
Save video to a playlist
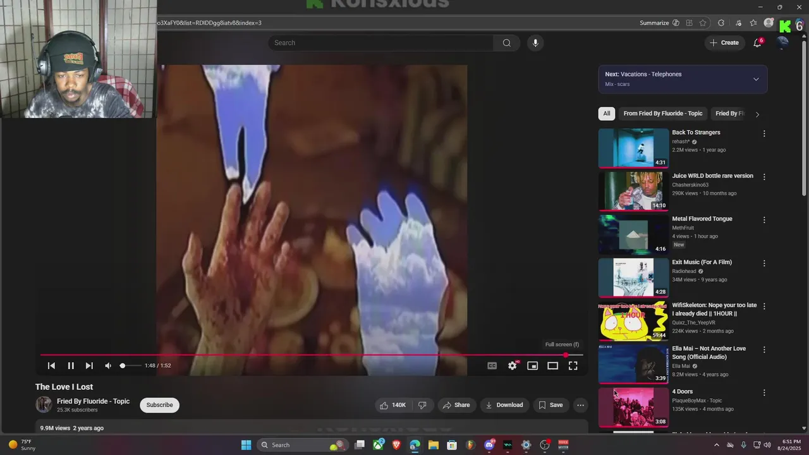[550, 405]
